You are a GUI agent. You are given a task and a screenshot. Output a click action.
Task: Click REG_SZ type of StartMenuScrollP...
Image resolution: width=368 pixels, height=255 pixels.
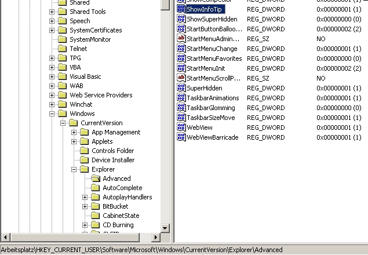click(x=258, y=78)
